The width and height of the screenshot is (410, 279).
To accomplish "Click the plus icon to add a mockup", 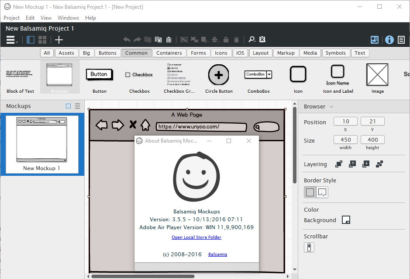I will [59, 40].
